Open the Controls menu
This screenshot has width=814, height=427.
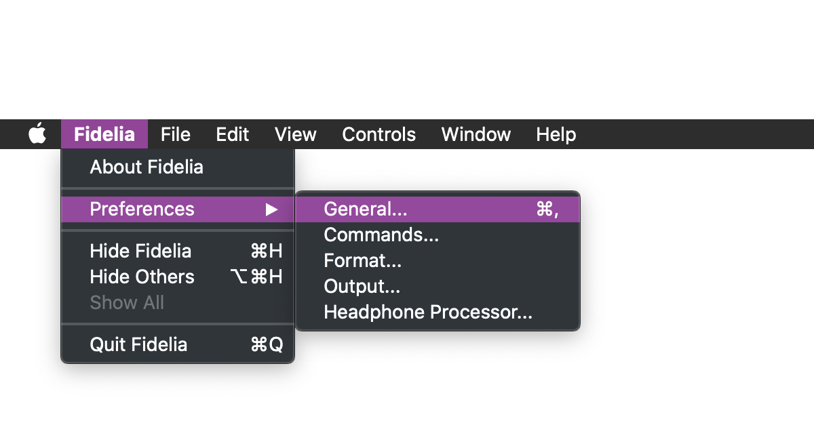coord(379,134)
